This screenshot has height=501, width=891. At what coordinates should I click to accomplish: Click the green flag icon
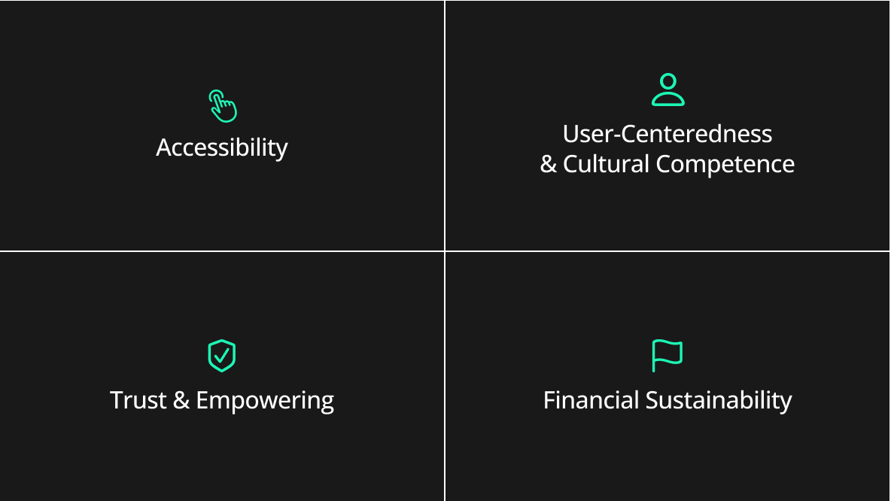pyautogui.click(x=667, y=355)
